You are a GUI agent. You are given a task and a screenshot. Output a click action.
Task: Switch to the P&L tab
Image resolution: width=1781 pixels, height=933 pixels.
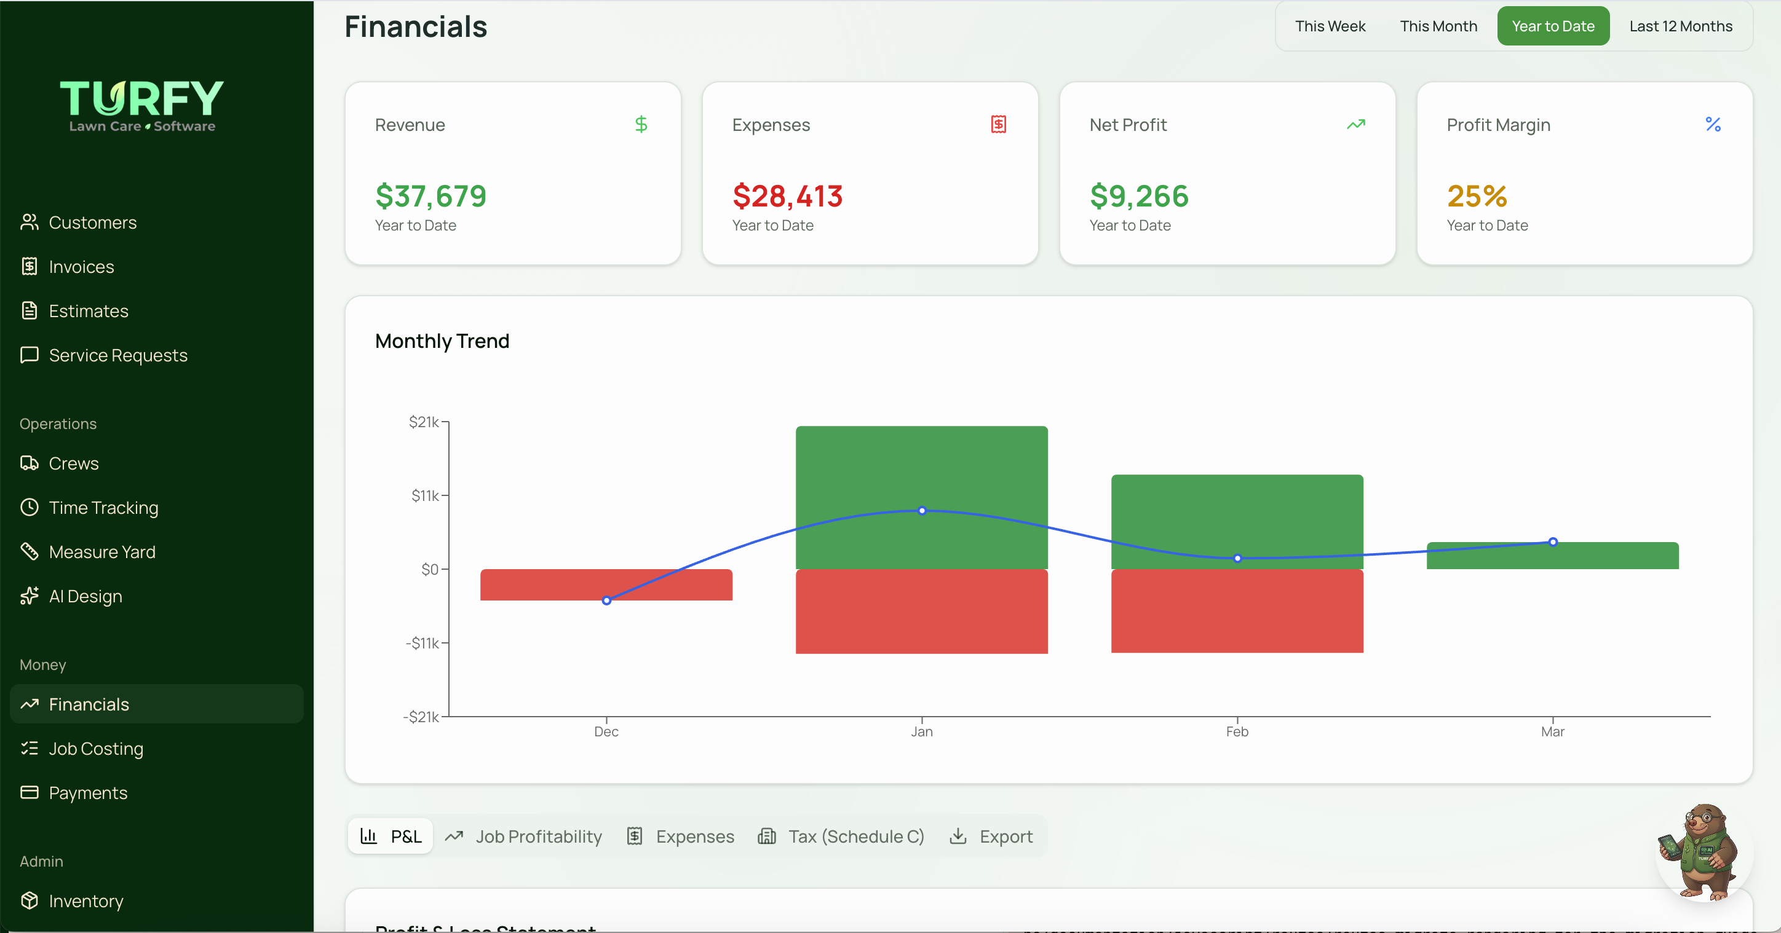pyautogui.click(x=391, y=837)
